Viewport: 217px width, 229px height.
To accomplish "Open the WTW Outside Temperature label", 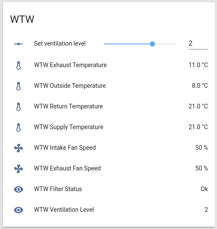I will pyautogui.click(x=70, y=86).
